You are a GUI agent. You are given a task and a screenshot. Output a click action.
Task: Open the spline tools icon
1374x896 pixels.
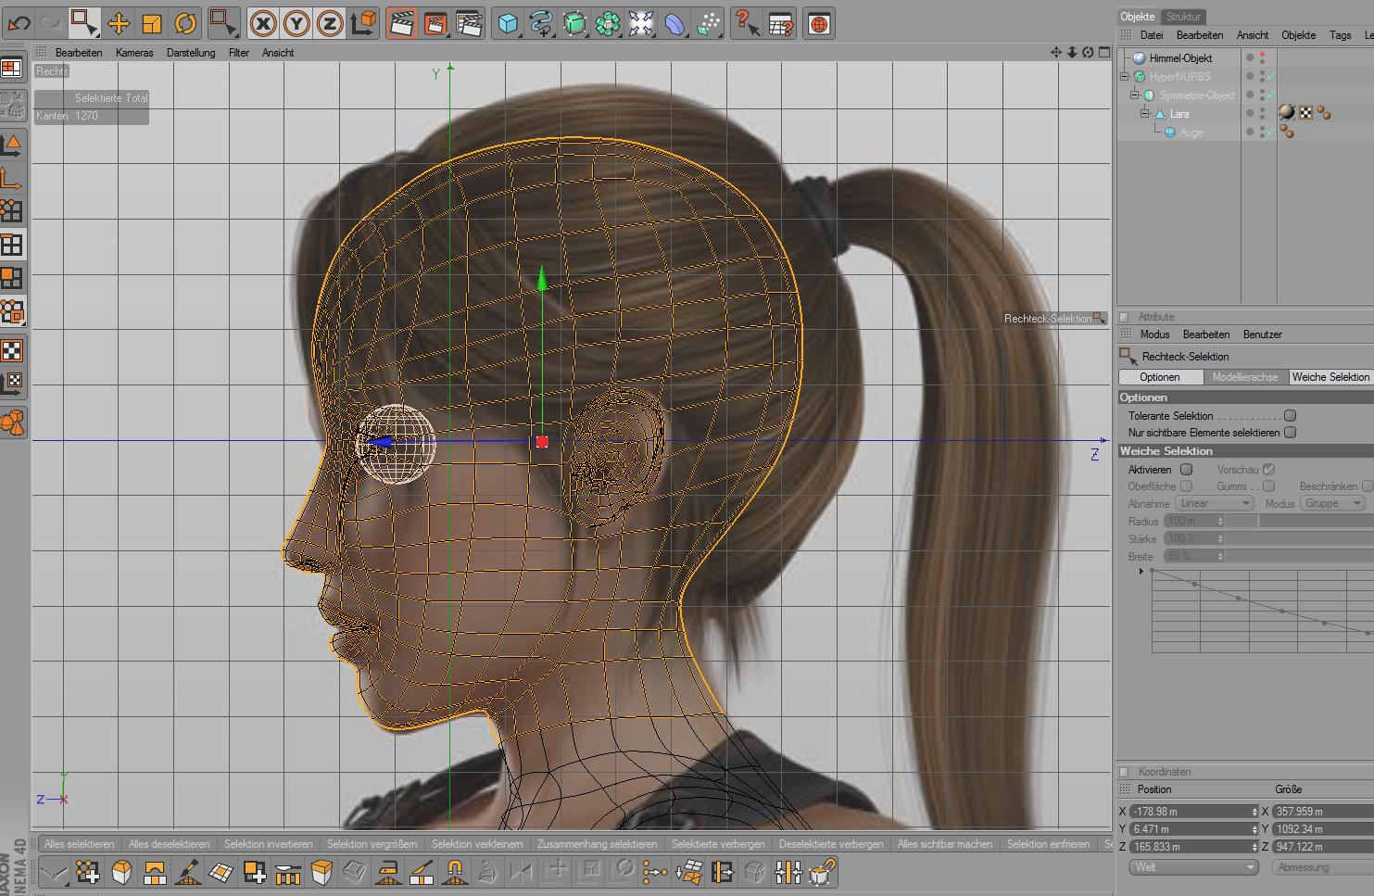(541, 23)
